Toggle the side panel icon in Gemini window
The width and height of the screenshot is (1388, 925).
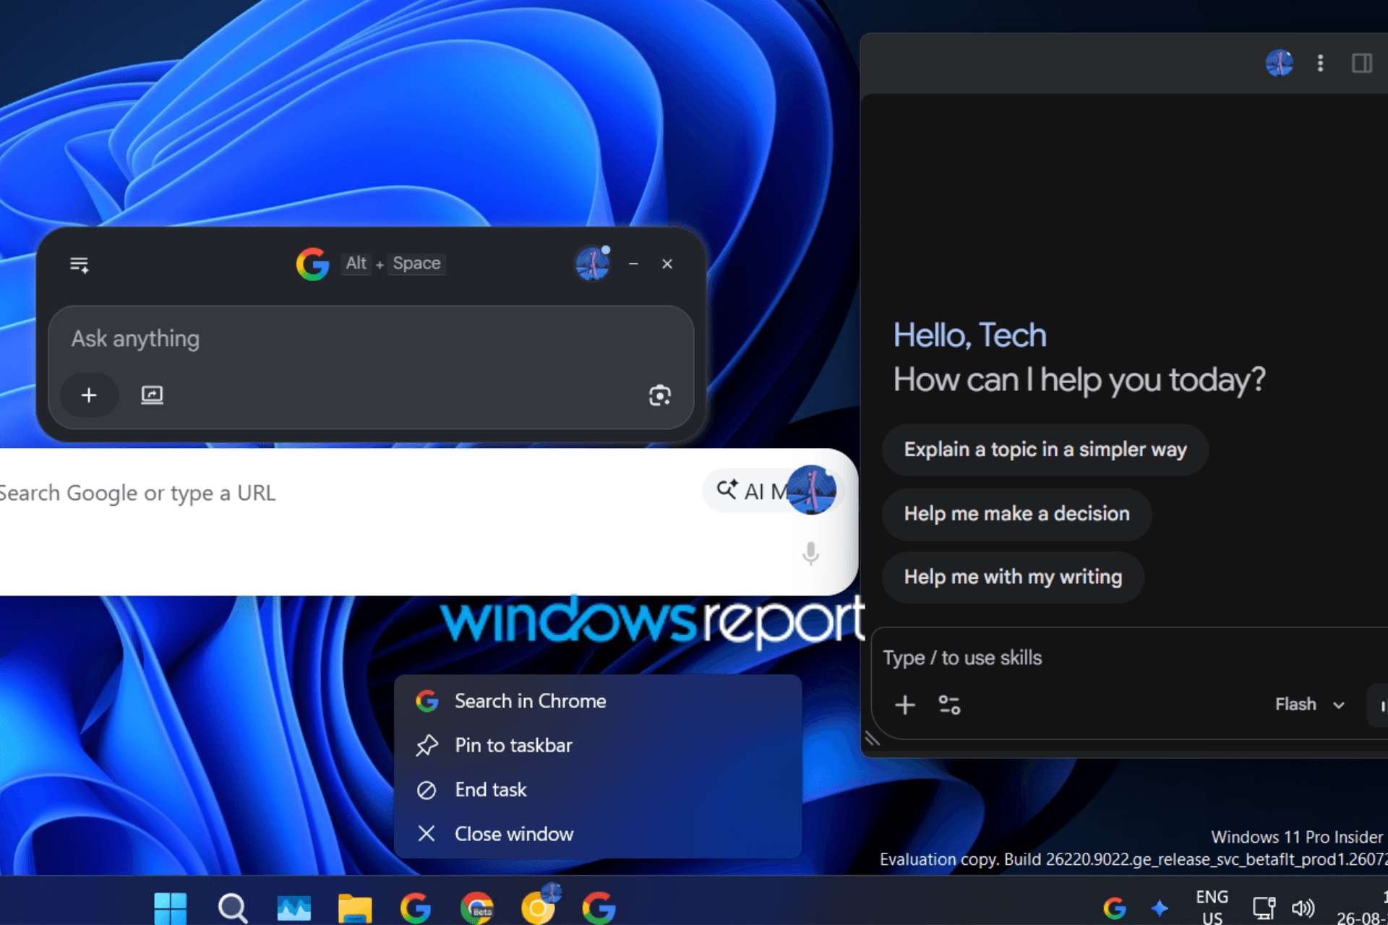(1362, 63)
